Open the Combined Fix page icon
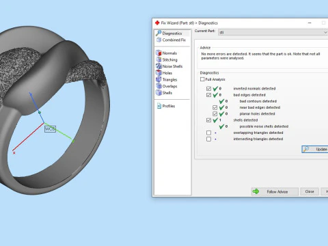 tap(159, 40)
